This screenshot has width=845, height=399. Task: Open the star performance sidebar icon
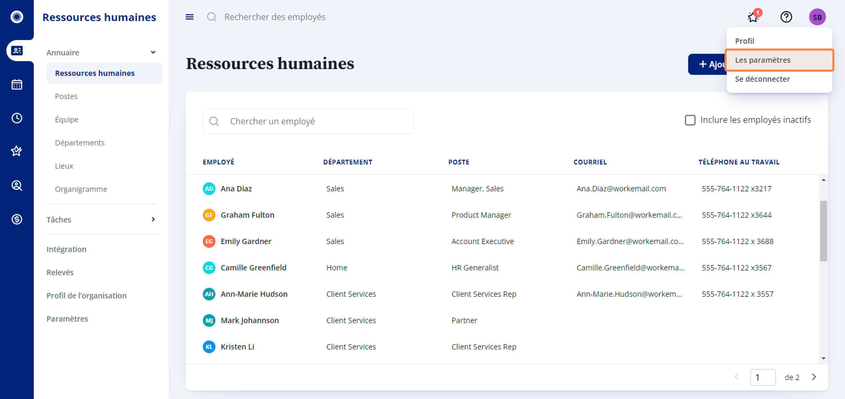17,151
